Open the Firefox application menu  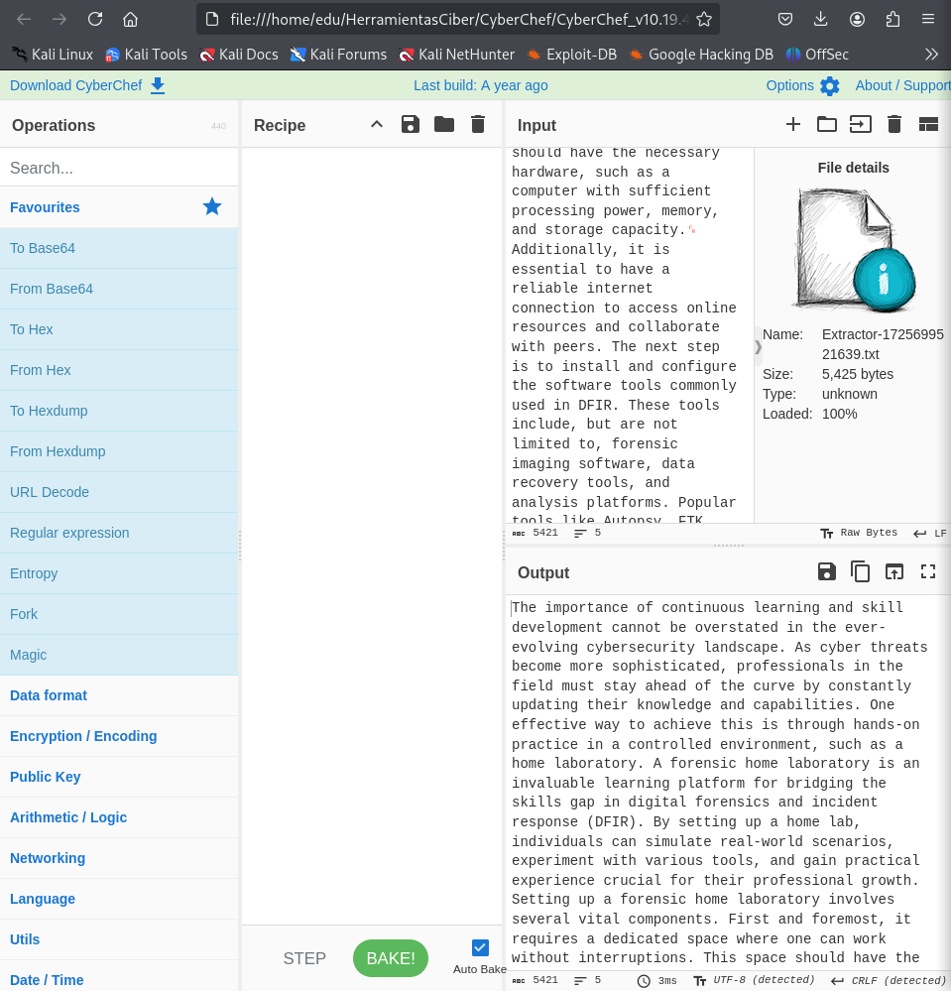927,20
